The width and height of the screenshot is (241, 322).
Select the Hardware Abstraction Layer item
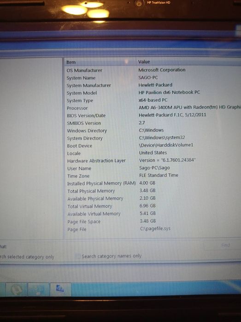pos(96,161)
